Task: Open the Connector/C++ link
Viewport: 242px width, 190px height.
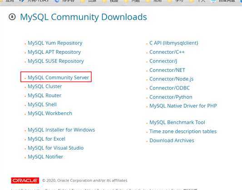Action: pos(167,52)
